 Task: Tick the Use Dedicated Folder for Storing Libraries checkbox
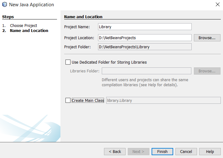pos(68,62)
